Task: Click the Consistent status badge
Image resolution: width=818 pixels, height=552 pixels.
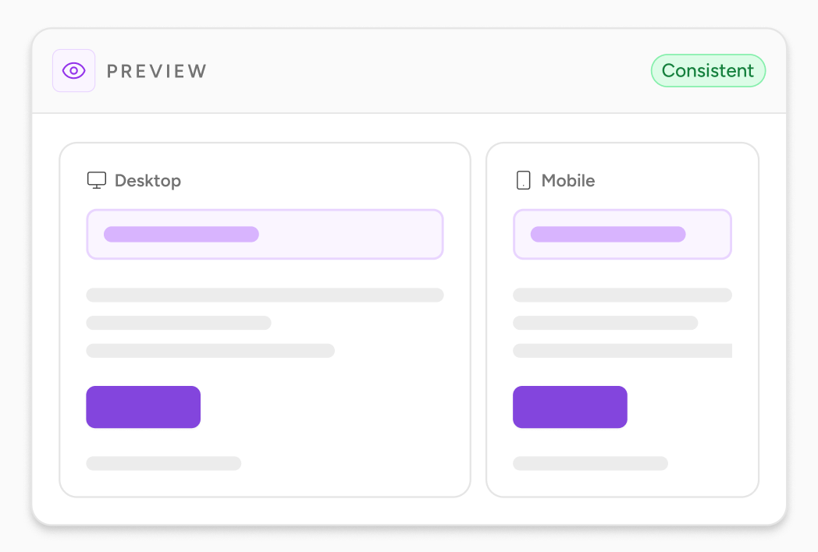Action: [x=708, y=70]
